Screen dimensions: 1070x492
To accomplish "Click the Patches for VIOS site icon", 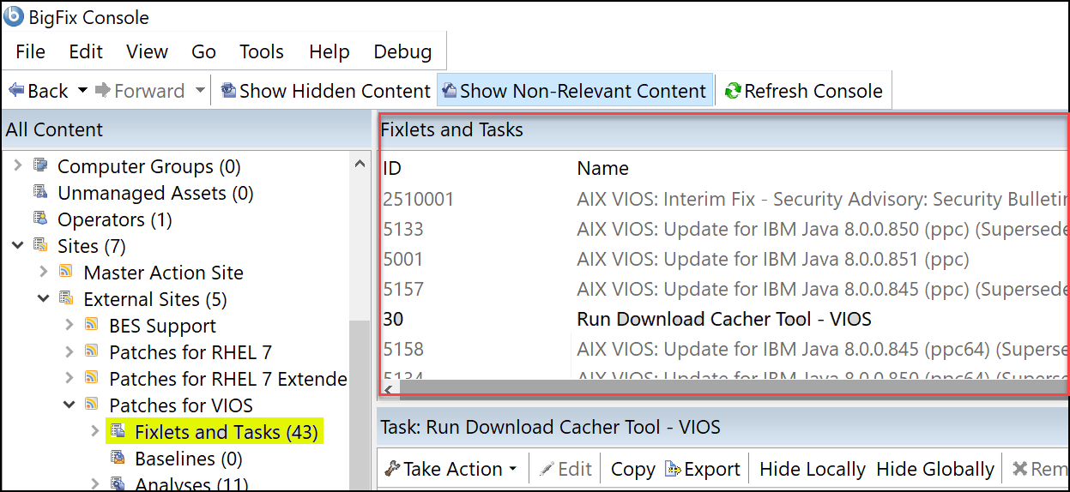I will tap(92, 405).
